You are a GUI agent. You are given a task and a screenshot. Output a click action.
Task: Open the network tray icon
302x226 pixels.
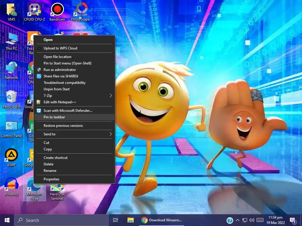244,220
